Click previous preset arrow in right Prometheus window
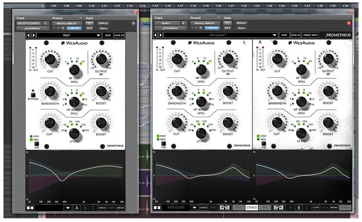Image resolution: width=362 pixels, height=222 pixels. (x=155, y=35)
